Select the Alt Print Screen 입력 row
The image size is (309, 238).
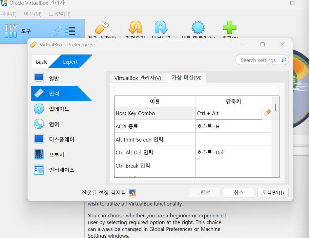click(155, 139)
